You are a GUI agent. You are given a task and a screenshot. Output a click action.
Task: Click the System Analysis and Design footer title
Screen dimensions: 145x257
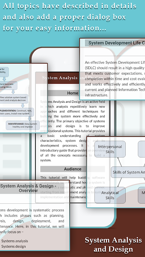point(113,244)
